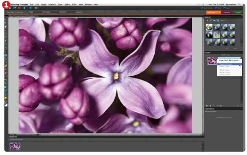
Task: Select the Paint Bucket tool
Action: click(6, 84)
